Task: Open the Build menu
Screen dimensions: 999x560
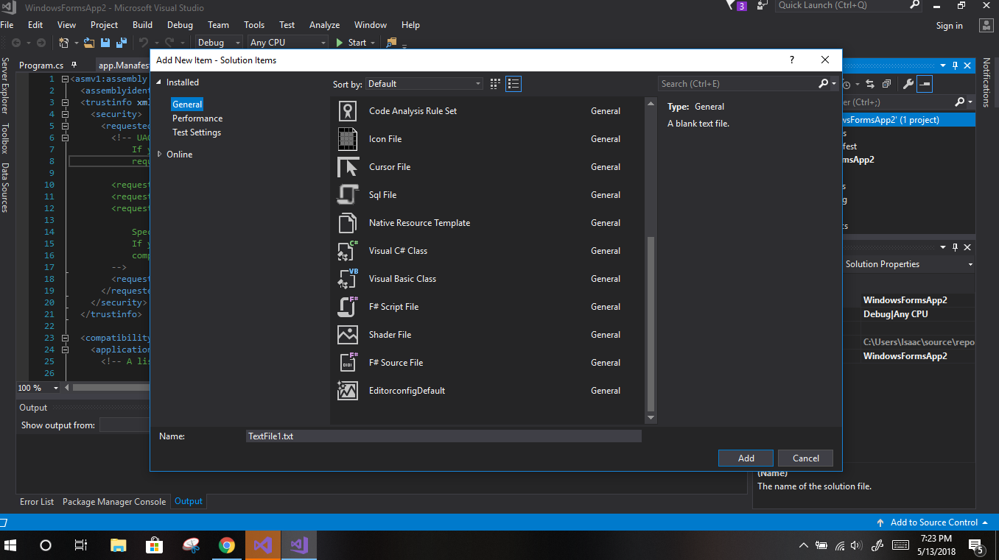Action: 143,25
